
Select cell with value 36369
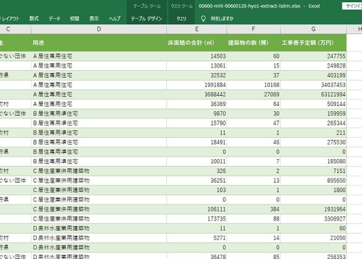point(196,104)
